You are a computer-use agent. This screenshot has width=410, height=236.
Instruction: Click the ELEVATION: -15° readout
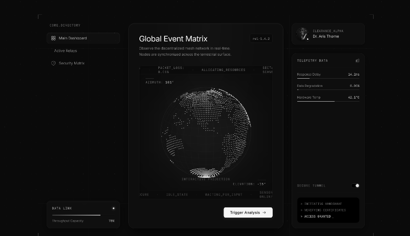pos(249,184)
